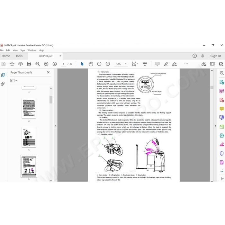Image resolution: width=225 pixels, height=225 pixels.
Task: Click the Save file icon
Action: pyautogui.click(x=4, y=64)
